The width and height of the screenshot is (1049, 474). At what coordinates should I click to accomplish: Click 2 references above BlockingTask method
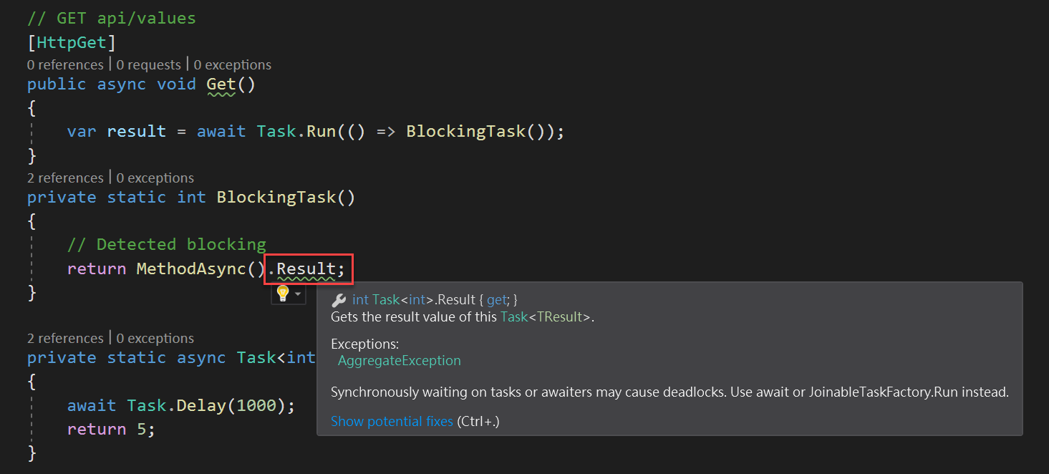pyautogui.click(x=65, y=178)
